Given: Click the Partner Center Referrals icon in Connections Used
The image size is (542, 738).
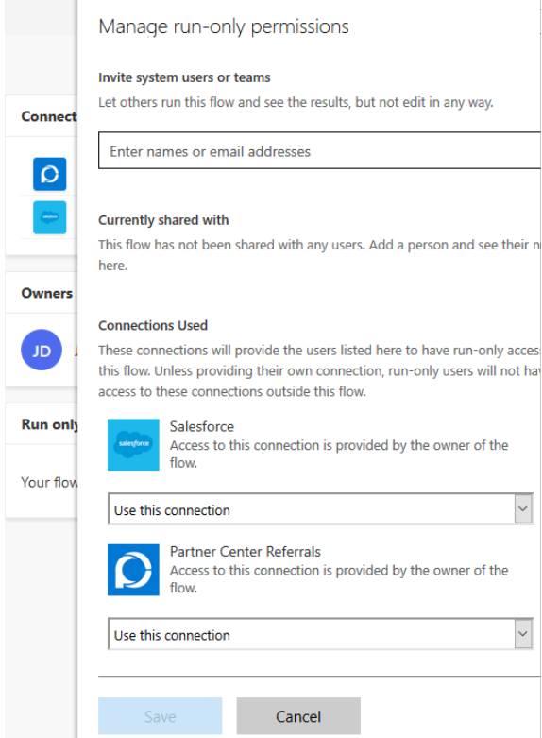Looking at the screenshot, I should point(133,570).
